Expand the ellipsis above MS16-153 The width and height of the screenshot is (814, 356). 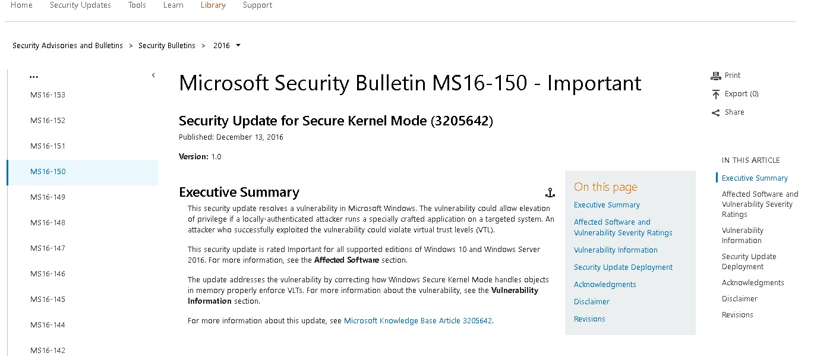click(34, 77)
